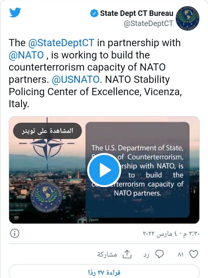This screenshot has height=278, width=208.
Task: Open the @NATO mention link
Action: click(x=26, y=55)
